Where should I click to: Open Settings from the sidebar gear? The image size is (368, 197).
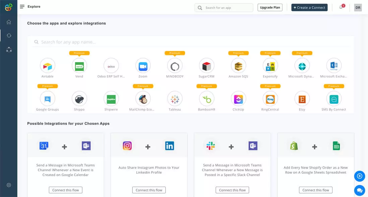click(x=9, y=185)
